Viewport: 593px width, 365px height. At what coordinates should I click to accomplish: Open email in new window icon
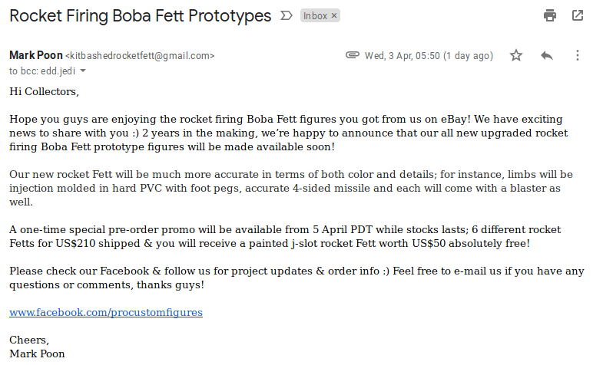(x=578, y=15)
